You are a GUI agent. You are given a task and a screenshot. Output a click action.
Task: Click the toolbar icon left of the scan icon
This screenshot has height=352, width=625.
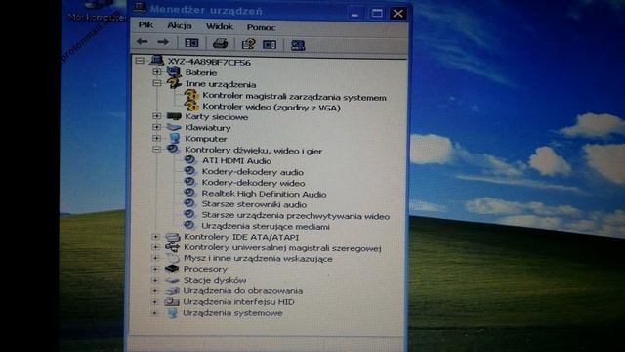tap(270, 44)
